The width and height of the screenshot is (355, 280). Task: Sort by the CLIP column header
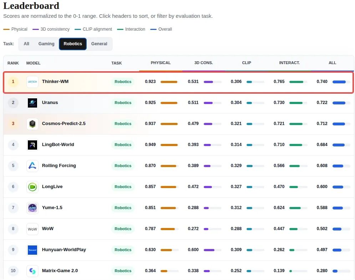click(247, 63)
